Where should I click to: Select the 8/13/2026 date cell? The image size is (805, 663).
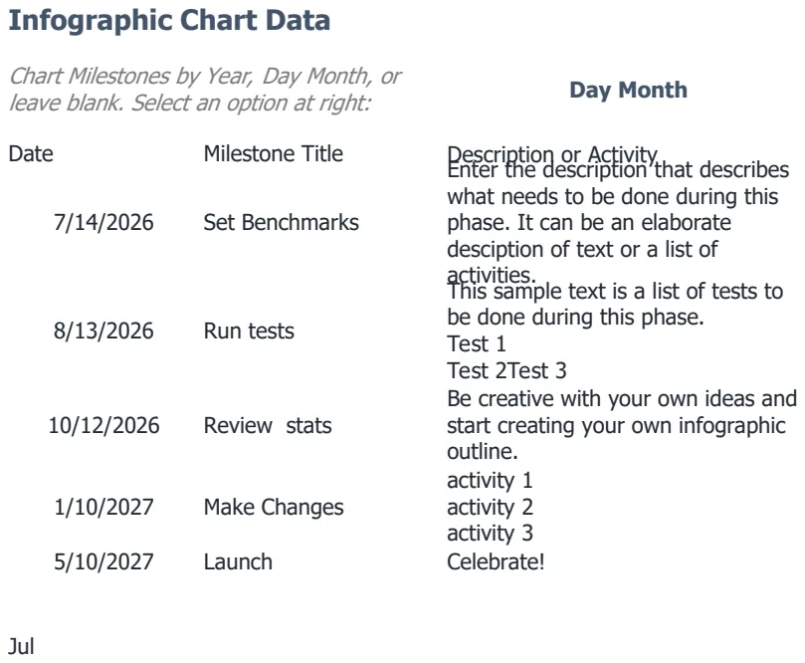(103, 331)
